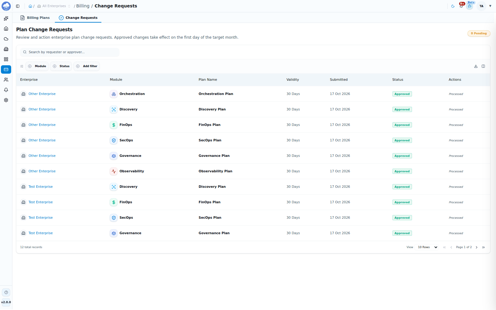The width and height of the screenshot is (496, 310).
Task: Download the change requests table
Action: [x=476, y=66]
